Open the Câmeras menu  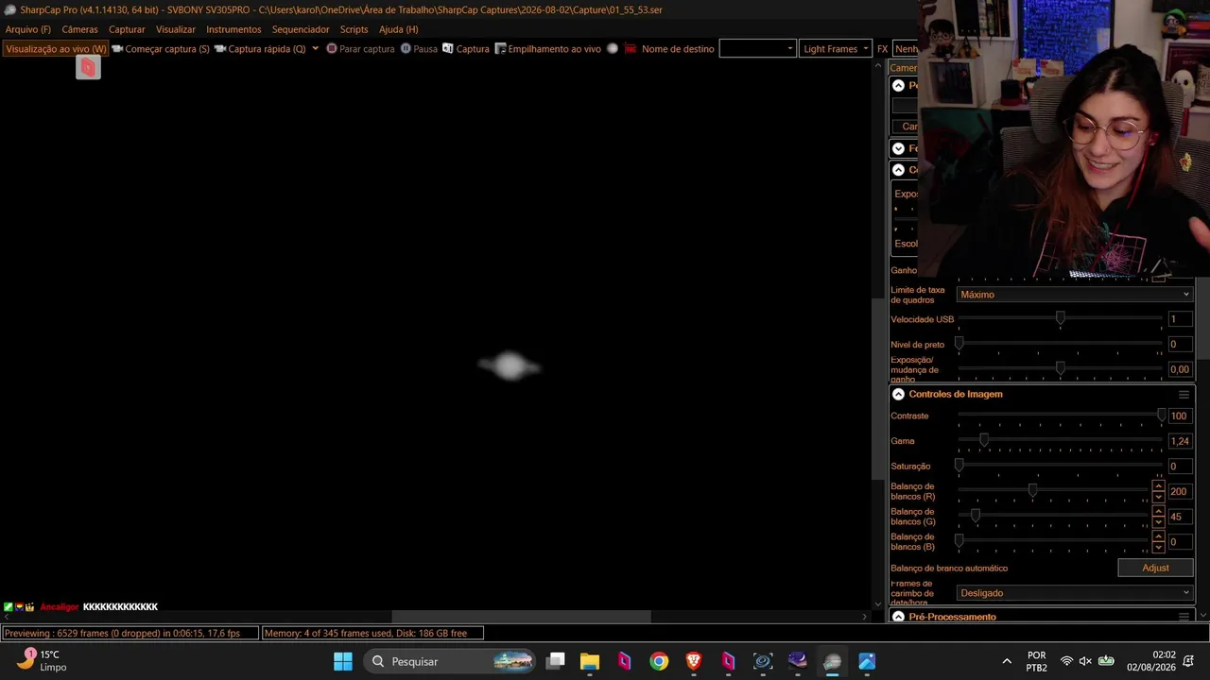pos(80,29)
